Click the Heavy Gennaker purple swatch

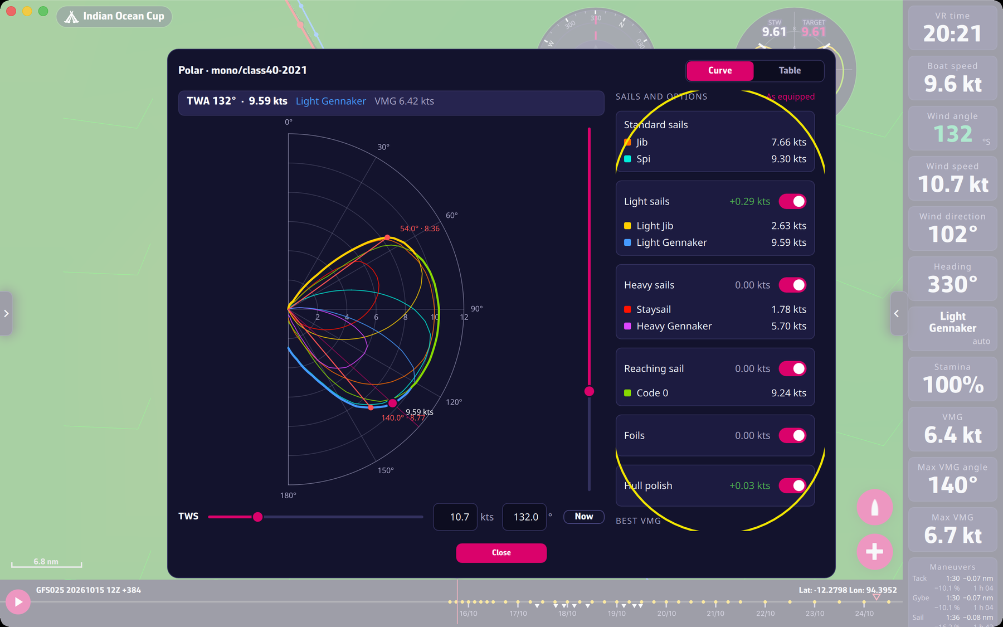point(627,326)
